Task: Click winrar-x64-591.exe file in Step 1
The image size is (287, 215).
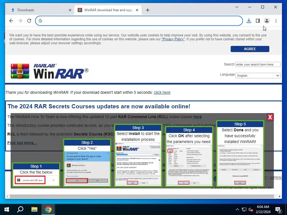Action: 30,180
